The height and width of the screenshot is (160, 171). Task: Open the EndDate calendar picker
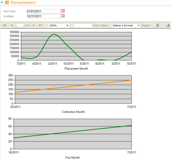63,16
